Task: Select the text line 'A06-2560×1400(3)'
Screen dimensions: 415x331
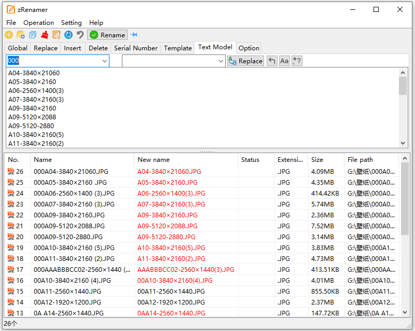Action: (x=36, y=91)
